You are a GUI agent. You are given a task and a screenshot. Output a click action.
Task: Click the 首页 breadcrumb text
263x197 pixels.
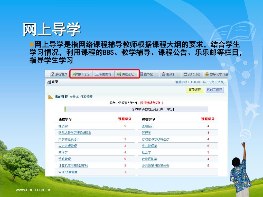[x=55, y=82]
